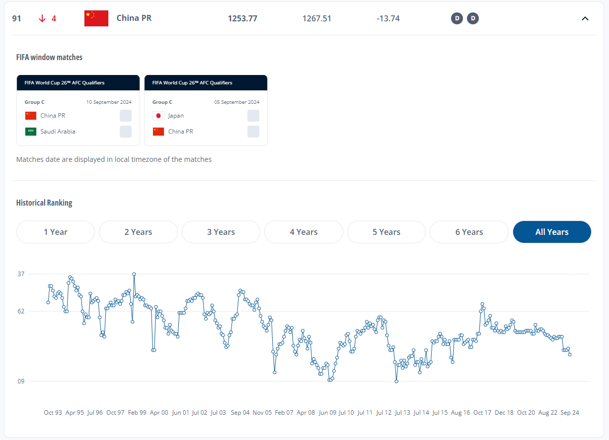Click China PR flag in 10 September match
The image size is (609, 440).
31,116
